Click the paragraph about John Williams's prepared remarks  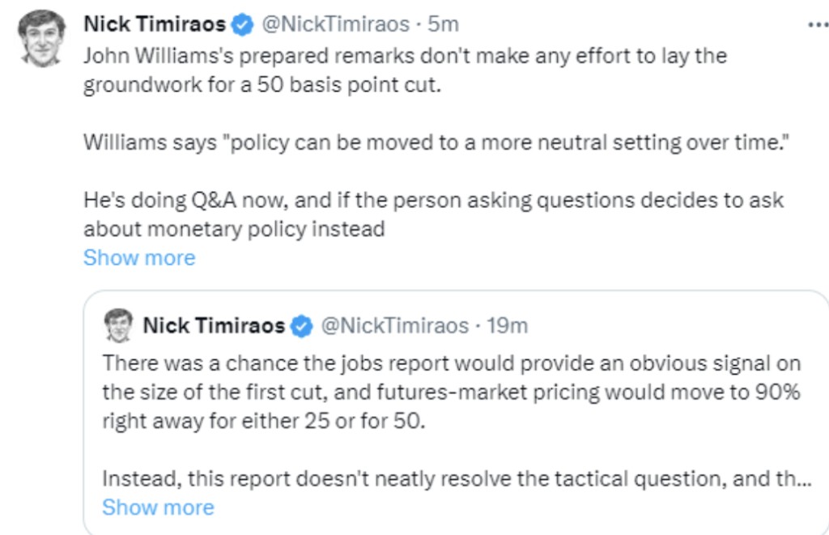pyautogui.click(x=405, y=56)
